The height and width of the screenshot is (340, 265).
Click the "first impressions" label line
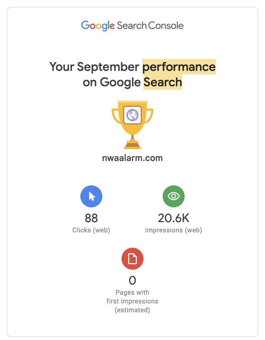tap(132, 301)
